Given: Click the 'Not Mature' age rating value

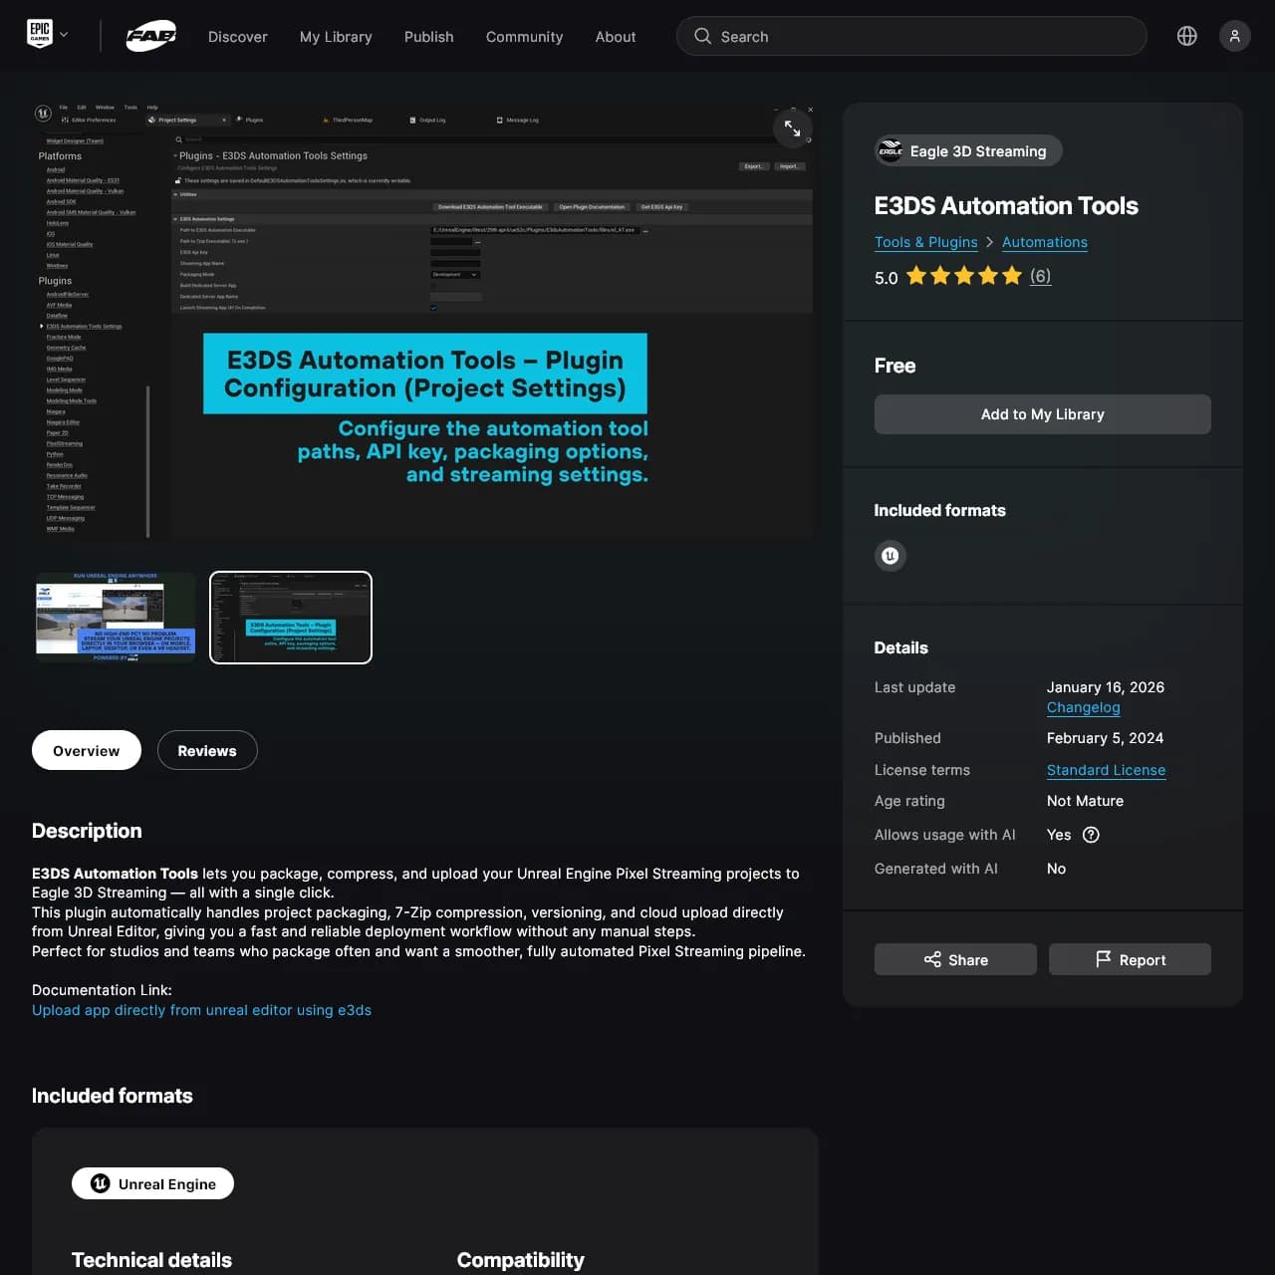Looking at the screenshot, I should click(x=1086, y=801).
